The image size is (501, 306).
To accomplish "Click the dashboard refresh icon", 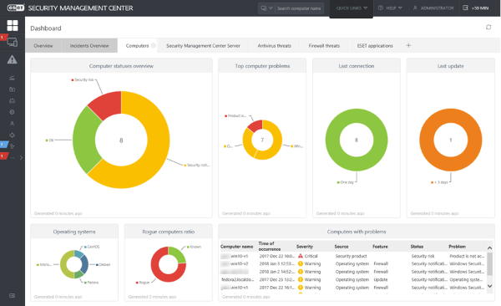I will 488,28.
